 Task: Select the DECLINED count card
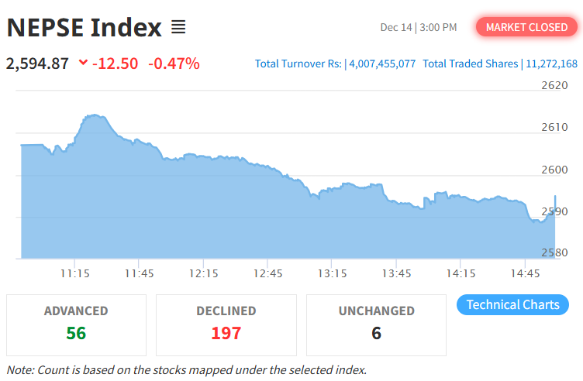coord(226,323)
